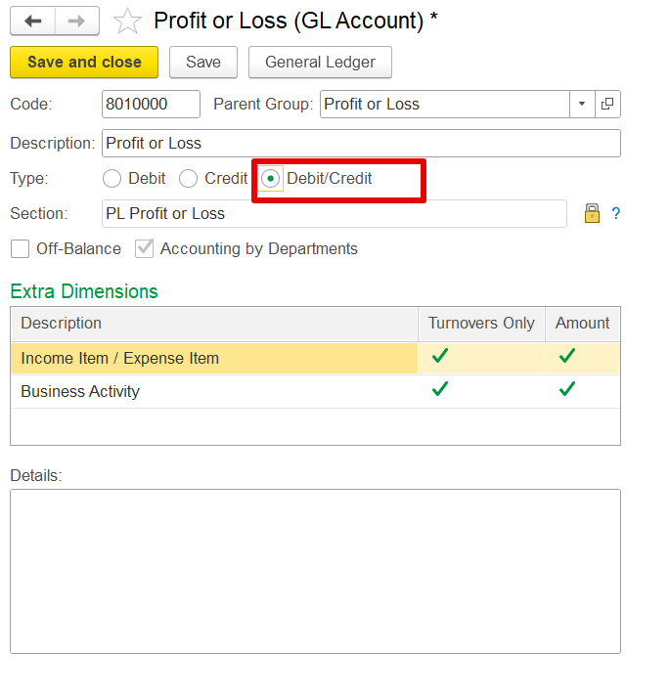Open Parent Group record with open-form icon
Image resolution: width=670 pixels, height=700 pixels.
(x=607, y=104)
